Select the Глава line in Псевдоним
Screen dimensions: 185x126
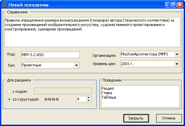[107, 93]
